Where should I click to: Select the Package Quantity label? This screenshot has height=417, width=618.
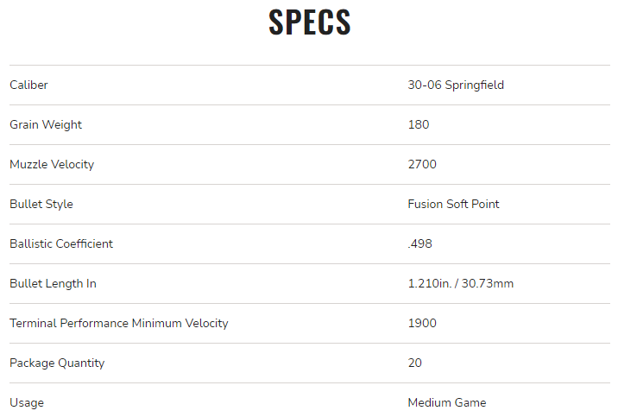[57, 363]
